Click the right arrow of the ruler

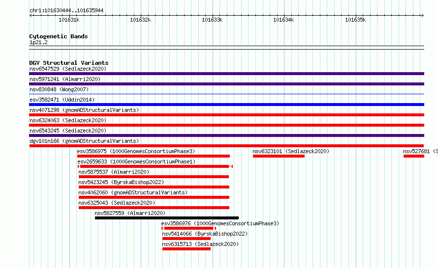point(422,15)
